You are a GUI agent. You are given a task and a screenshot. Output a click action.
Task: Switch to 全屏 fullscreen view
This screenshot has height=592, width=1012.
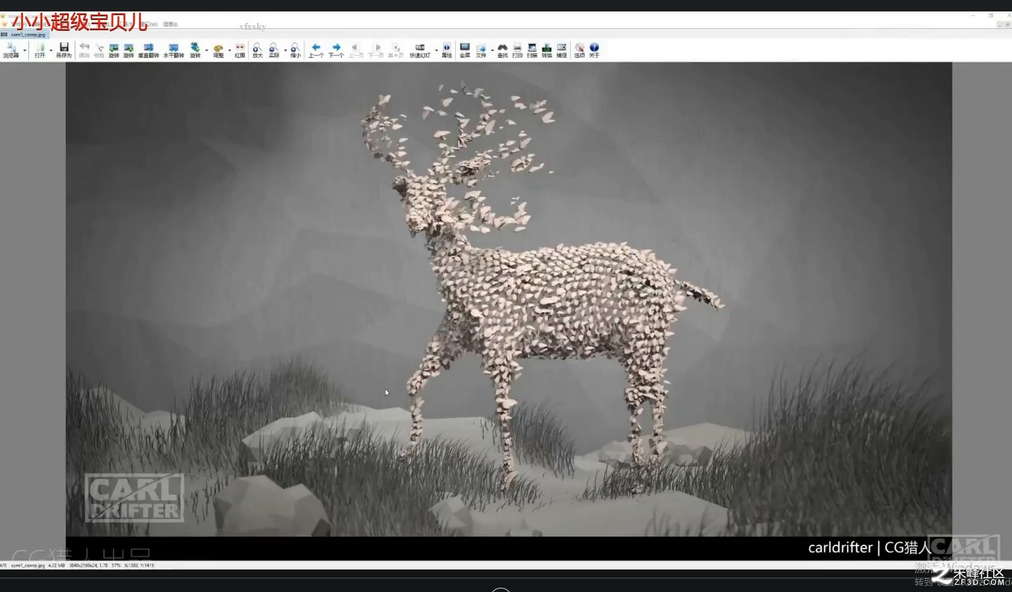tap(465, 50)
